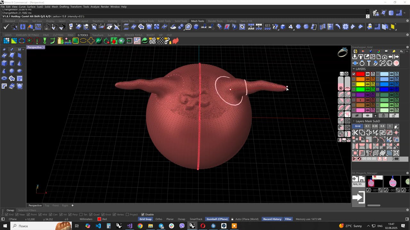Click the Gumball (CPlane) status button
This screenshot has width=410, height=230.
[217, 219]
